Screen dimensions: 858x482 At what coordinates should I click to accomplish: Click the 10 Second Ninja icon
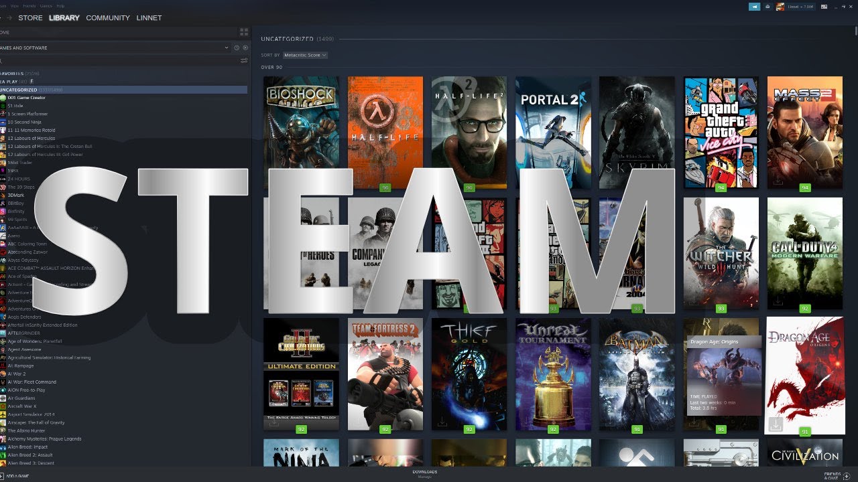(3, 122)
